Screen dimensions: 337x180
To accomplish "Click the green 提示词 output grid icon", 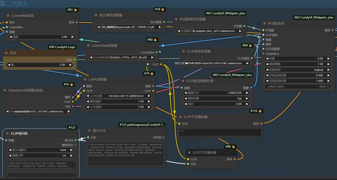I will (x=75, y=140).
